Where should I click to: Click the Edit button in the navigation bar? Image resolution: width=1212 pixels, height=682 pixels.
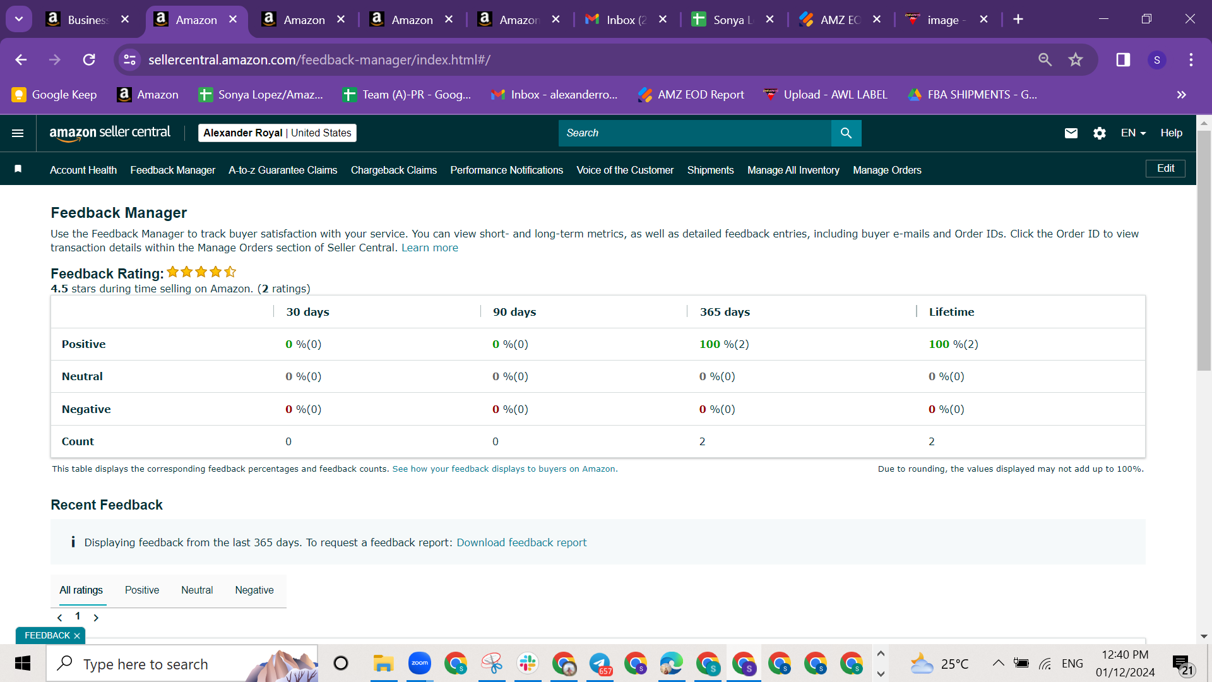click(x=1165, y=168)
